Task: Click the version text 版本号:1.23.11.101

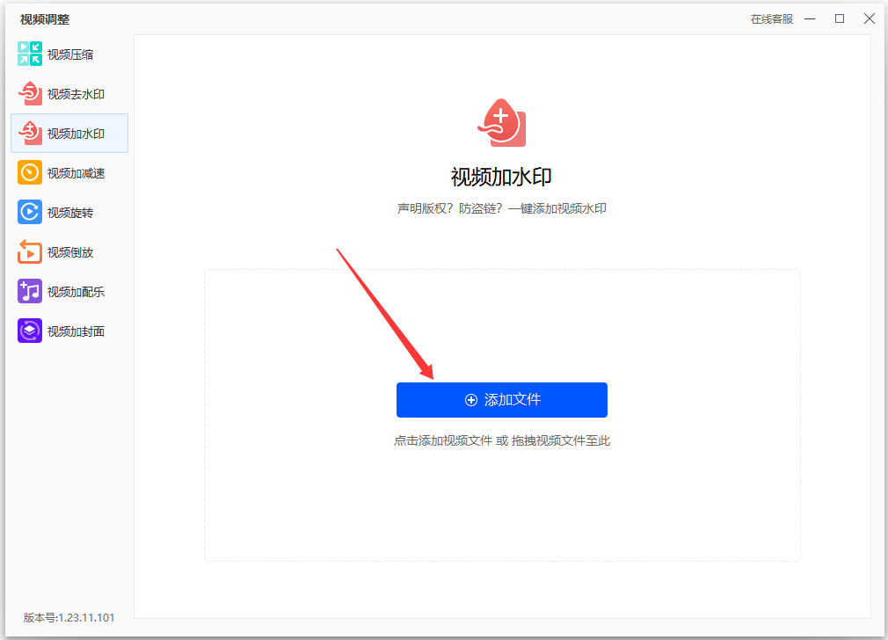Action: pyautogui.click(x=69, y=617)
